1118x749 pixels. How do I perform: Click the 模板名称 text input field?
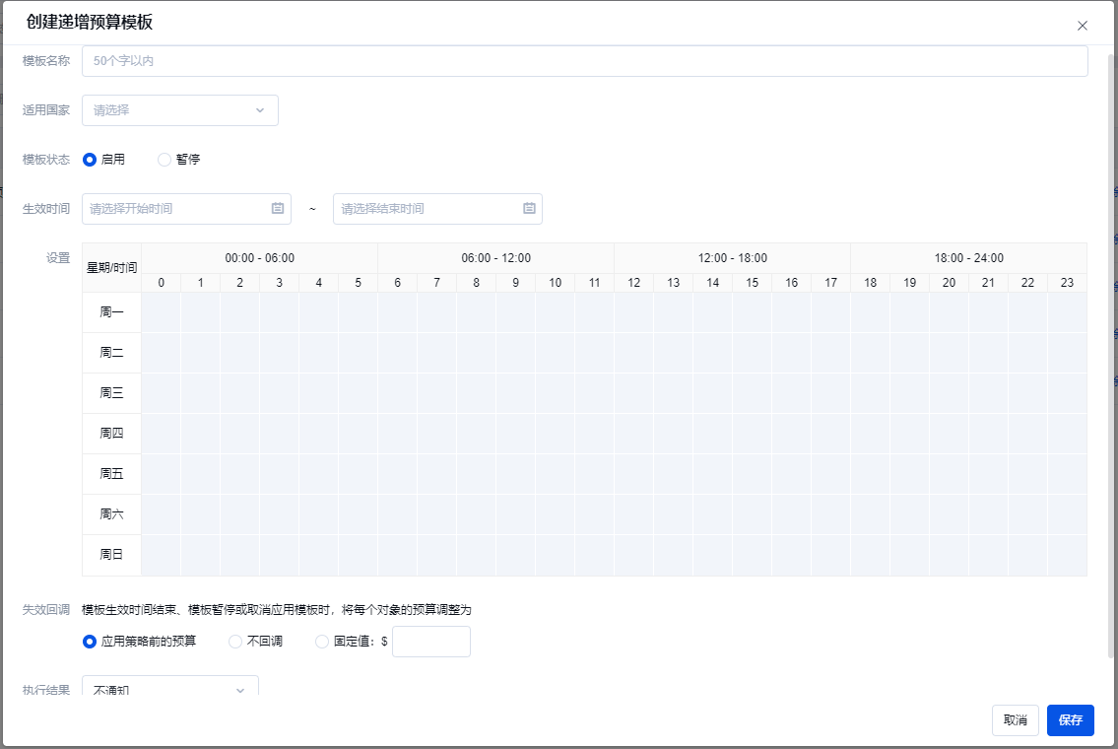pos(584,61)
